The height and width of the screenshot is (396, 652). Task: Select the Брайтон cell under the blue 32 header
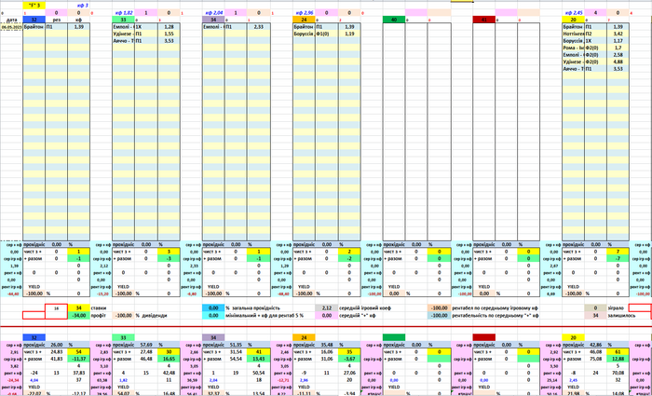point(34,27)
